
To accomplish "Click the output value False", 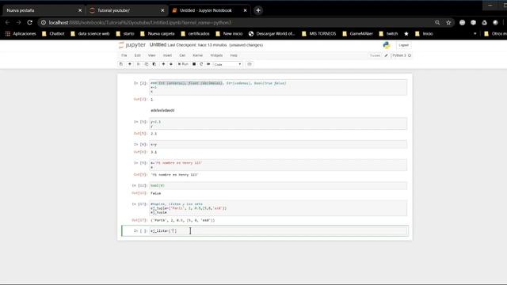I will [x=155, y=193].
